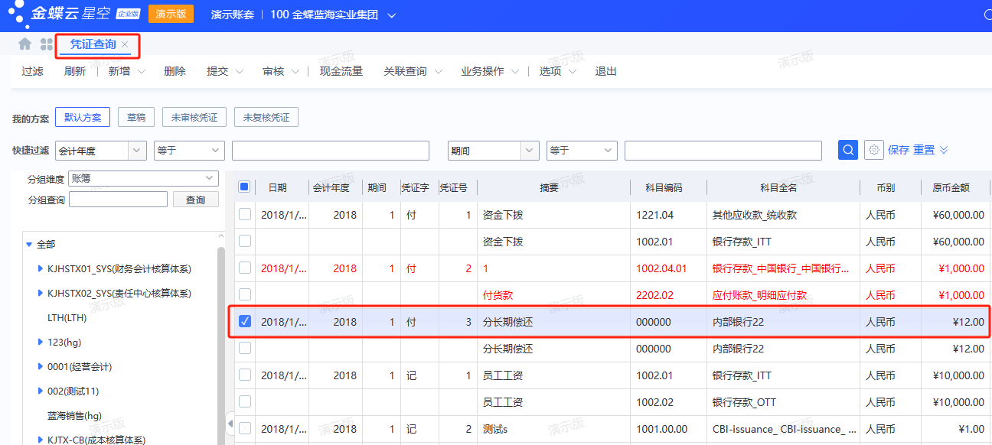Select the 未审核凭证 scheme button
The image size is (992, 445).
coord(194,118)
